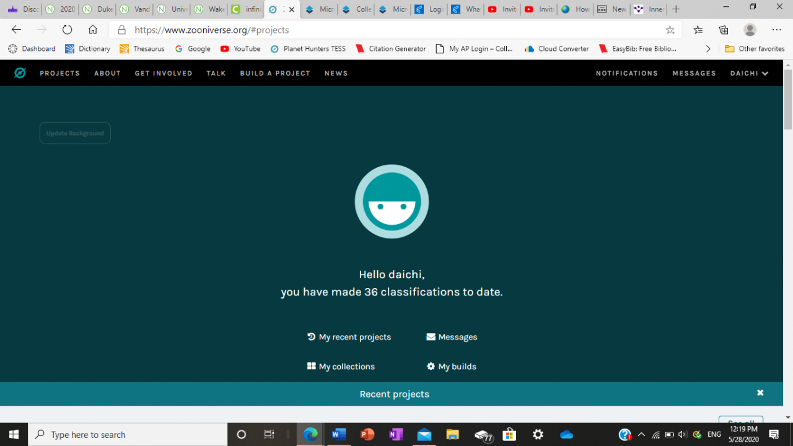Image resolution: width=793 pixels, height=446 pixels.
Task: Select BUILD A PROJECT in navigation
Action: [x=275, y=73]
